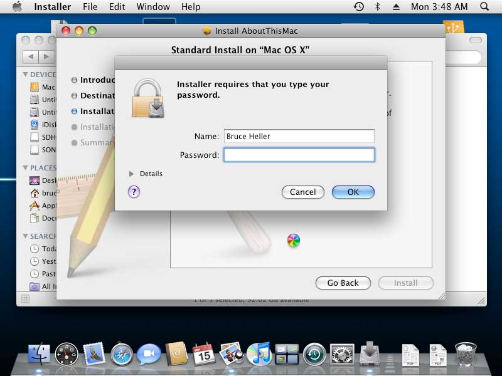This screenshot has width=502, height=376.
Task: Click the Destination Select installer step
Action: click(93, 96)
